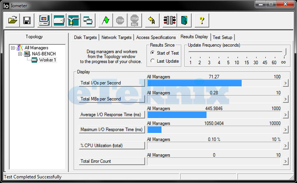The image size is (297, 183).
Task: Click Average I/O Response Time progress bar
Action: pos(214,115)
